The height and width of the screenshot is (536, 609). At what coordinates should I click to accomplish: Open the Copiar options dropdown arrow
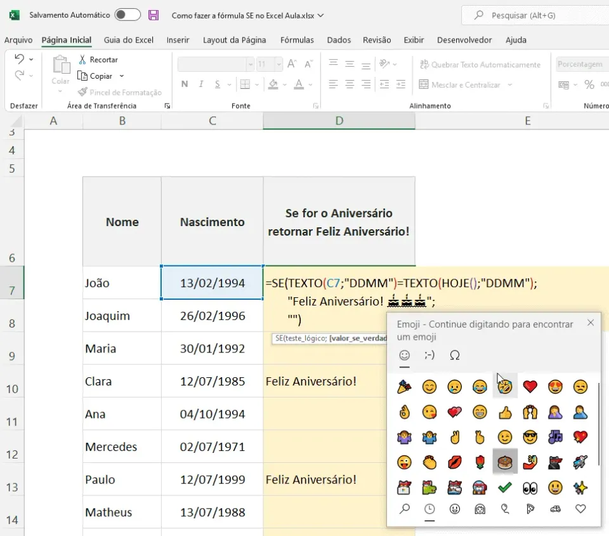click(122, 76)
